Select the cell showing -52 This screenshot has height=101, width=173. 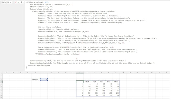coord(102,86)
